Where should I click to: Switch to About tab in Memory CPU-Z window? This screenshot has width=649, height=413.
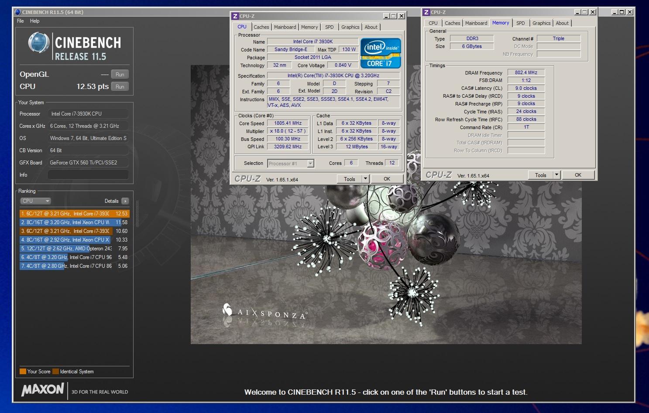click(x=562, y=23)
